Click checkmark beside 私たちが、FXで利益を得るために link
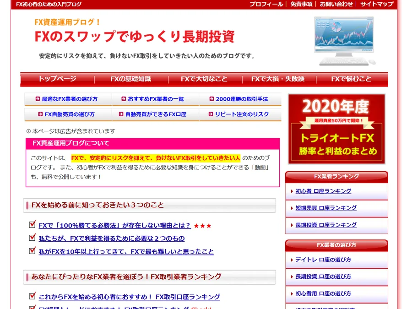 [x=33, y=238]
